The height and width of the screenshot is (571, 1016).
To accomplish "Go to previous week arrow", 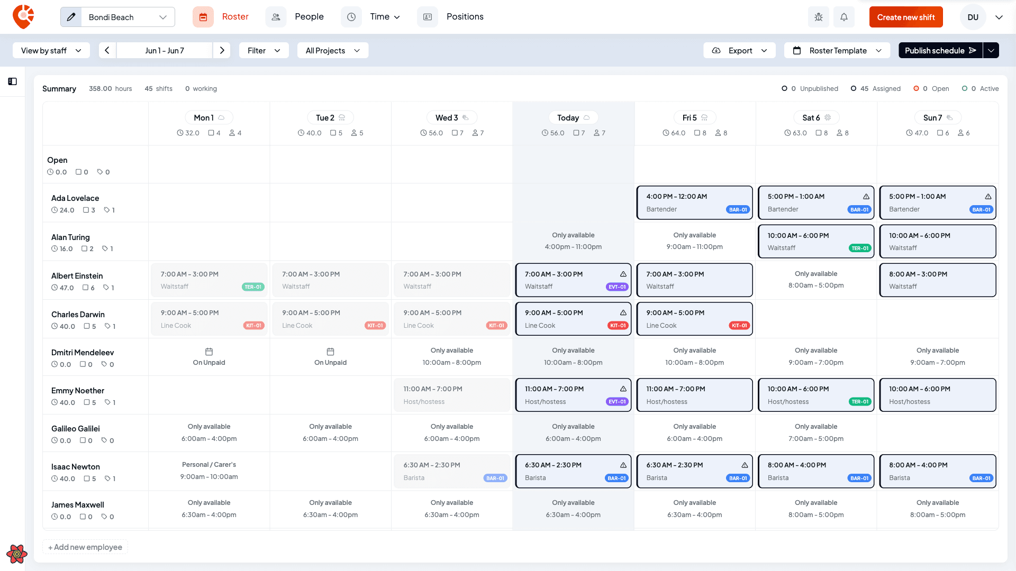I will coord(107,50).
